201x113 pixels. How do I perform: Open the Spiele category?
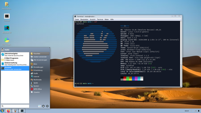click(40, 83)
